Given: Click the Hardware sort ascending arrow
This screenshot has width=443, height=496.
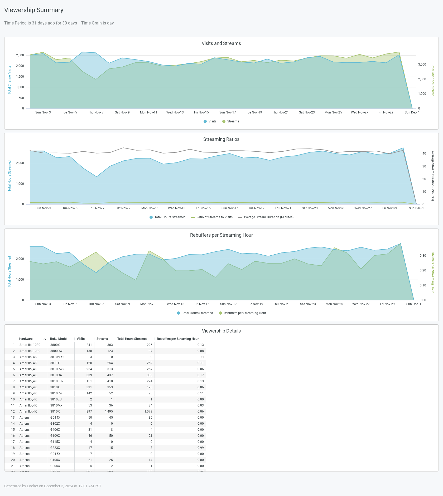Looking at the screenshot, I should 45,339.
